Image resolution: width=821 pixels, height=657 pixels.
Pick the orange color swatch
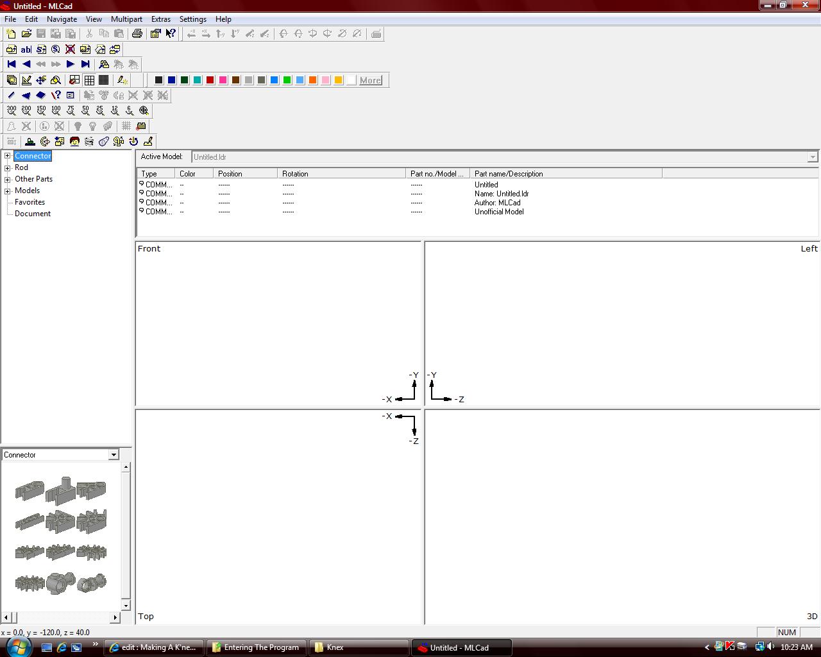(312, 80)
